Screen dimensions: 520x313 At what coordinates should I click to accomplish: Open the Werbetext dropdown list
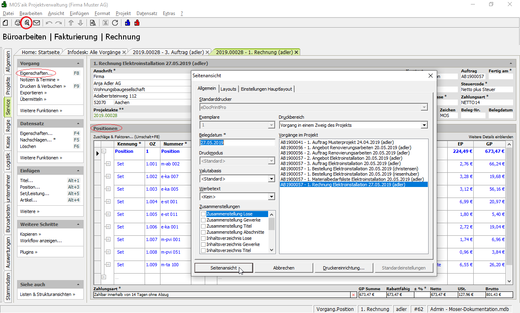pos(271,197)
